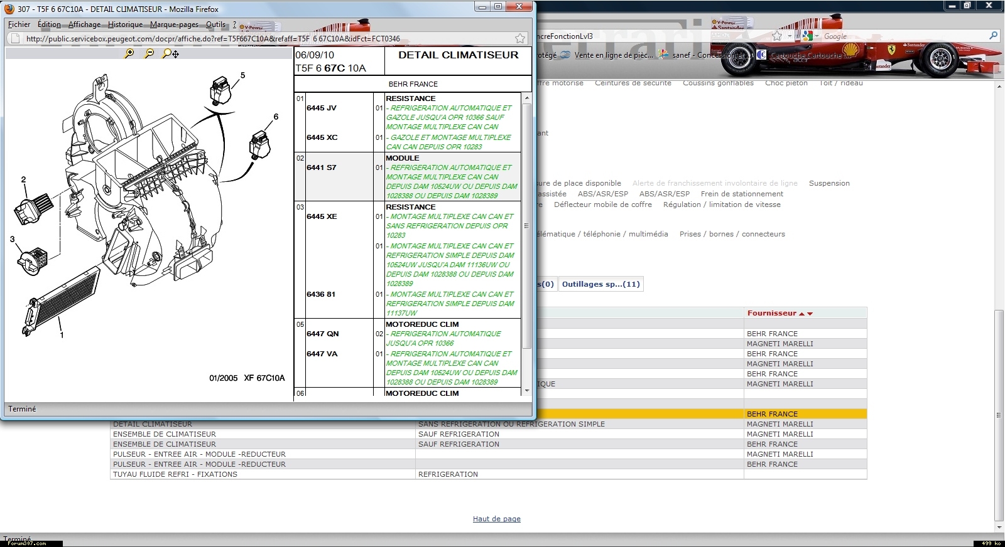
Task: Click the Alerte de franchissement involontaire de ligne link
Action: pyautogui.click(x=715, y=183)
